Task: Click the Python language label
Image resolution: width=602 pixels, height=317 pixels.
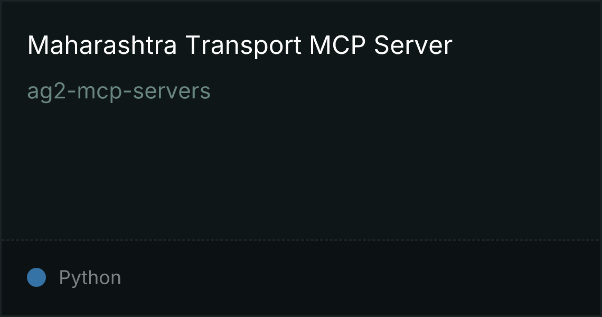Action: (x=90, y=278)
